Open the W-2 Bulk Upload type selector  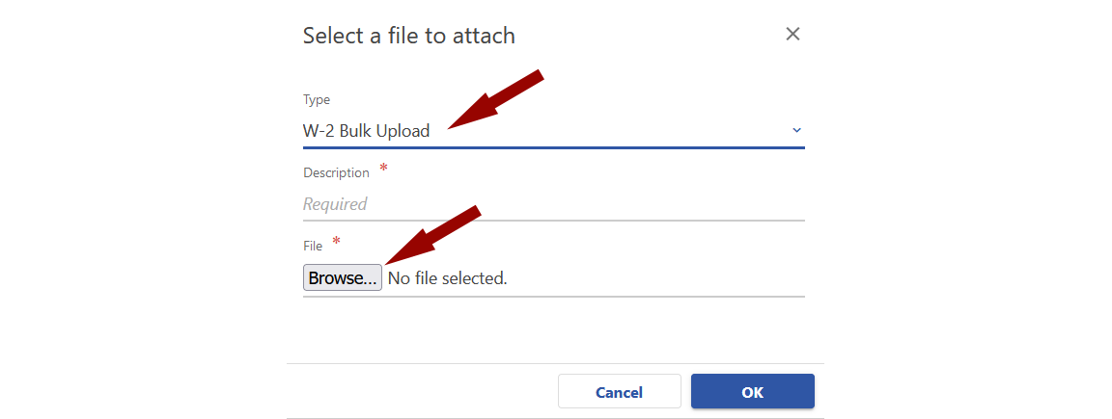[x=367, y=131]
